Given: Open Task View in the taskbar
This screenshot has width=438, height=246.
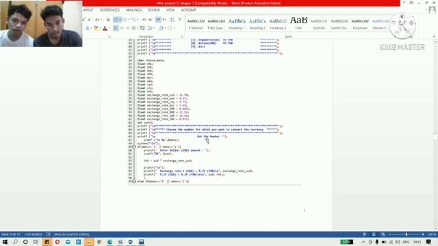Looking at the screenshot, I should pos(36,242).
